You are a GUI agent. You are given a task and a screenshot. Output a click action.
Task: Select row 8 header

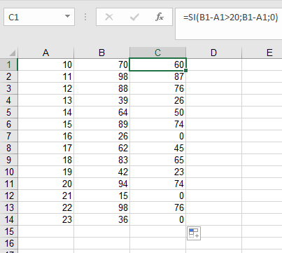8,148
